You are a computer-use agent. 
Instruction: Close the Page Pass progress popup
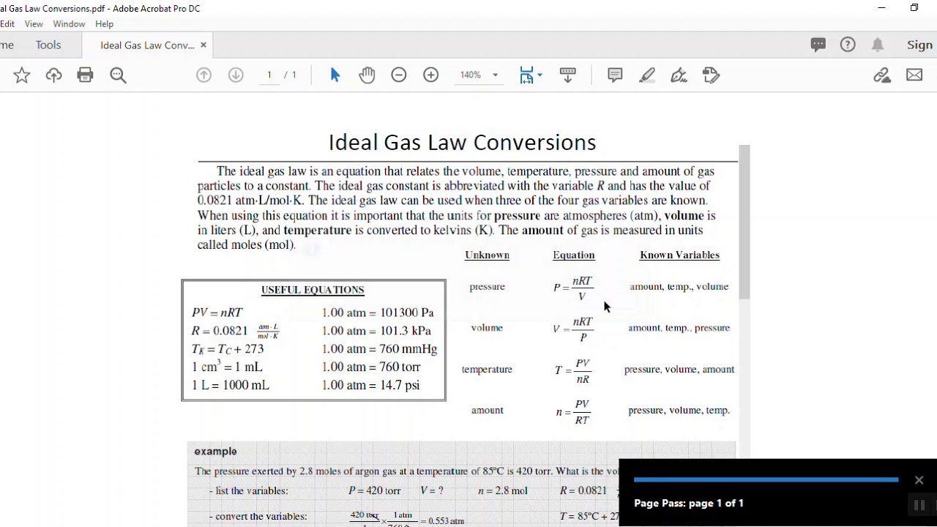pos(919,480)
